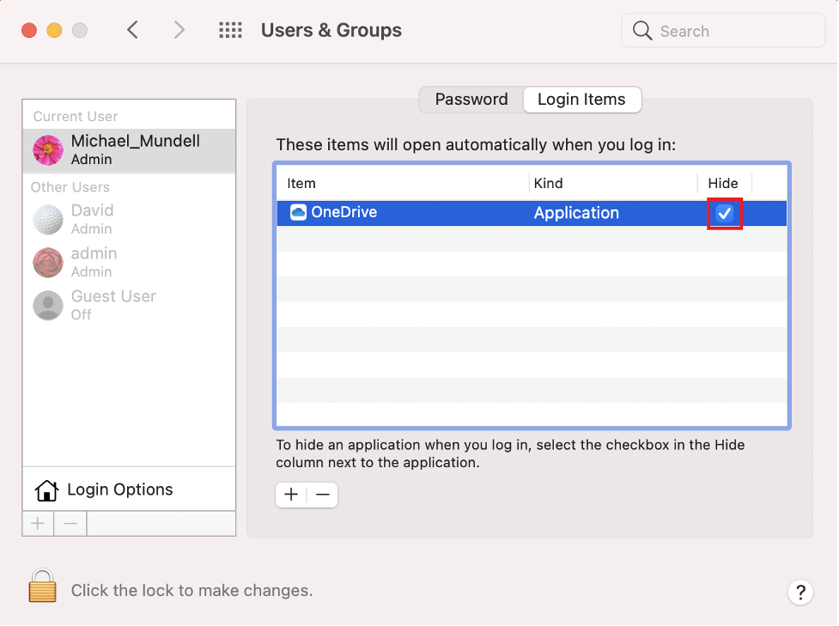Uncheck the Hide checkbox for OneDrive
The width and height of the screenshot is (839, 626).
[x=725, y=214]
